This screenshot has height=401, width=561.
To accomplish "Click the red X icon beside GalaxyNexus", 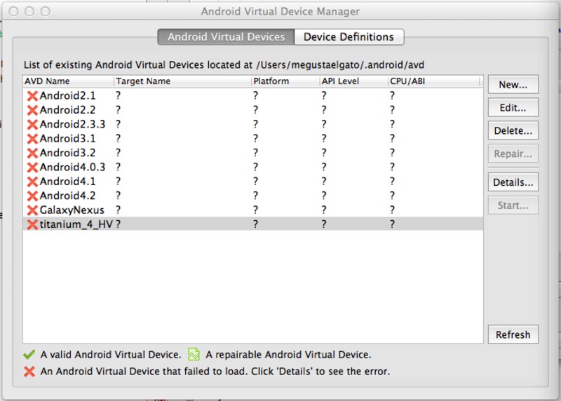I will pyautogui.click(x=32, y=210).
